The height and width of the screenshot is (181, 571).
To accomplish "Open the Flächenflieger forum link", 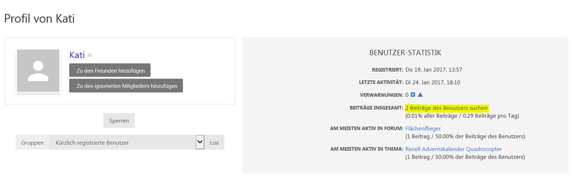I will coord(423,128).
